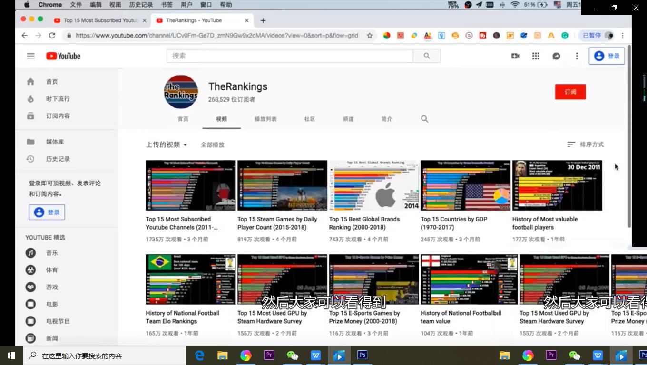Open Top 15 Steam Games video title
The width and height of the screenshot is (647, 365).
coord(277,223)
